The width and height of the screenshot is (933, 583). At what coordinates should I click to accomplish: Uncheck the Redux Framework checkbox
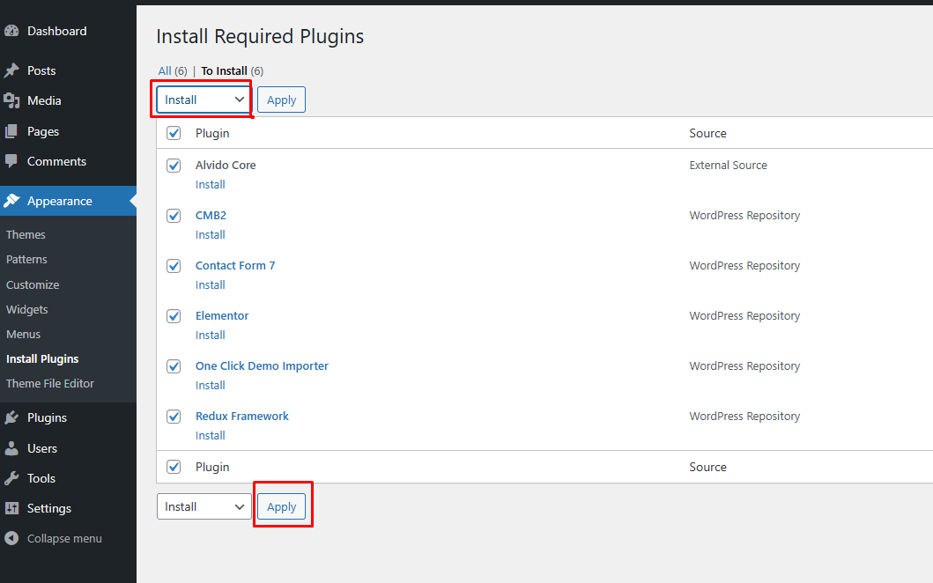[x=174, y=417]
